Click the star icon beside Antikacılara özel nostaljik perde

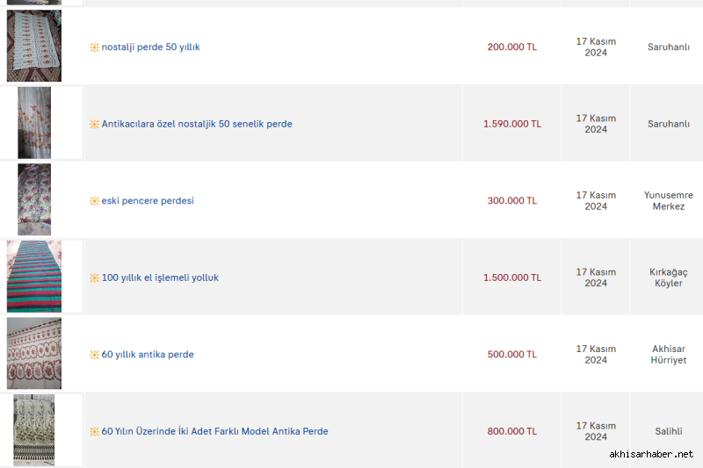pyautogui.click(x=94, y=124)
